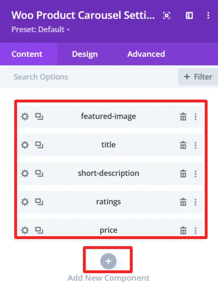Image resolution: width=218 pixels, height=286 pixels.
Task: Open settings gear for featured-image item
Action: click(25, 117)
